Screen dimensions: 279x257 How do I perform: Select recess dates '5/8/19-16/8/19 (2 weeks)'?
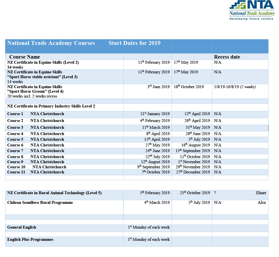pyautogui.click(x=235, y=87)
